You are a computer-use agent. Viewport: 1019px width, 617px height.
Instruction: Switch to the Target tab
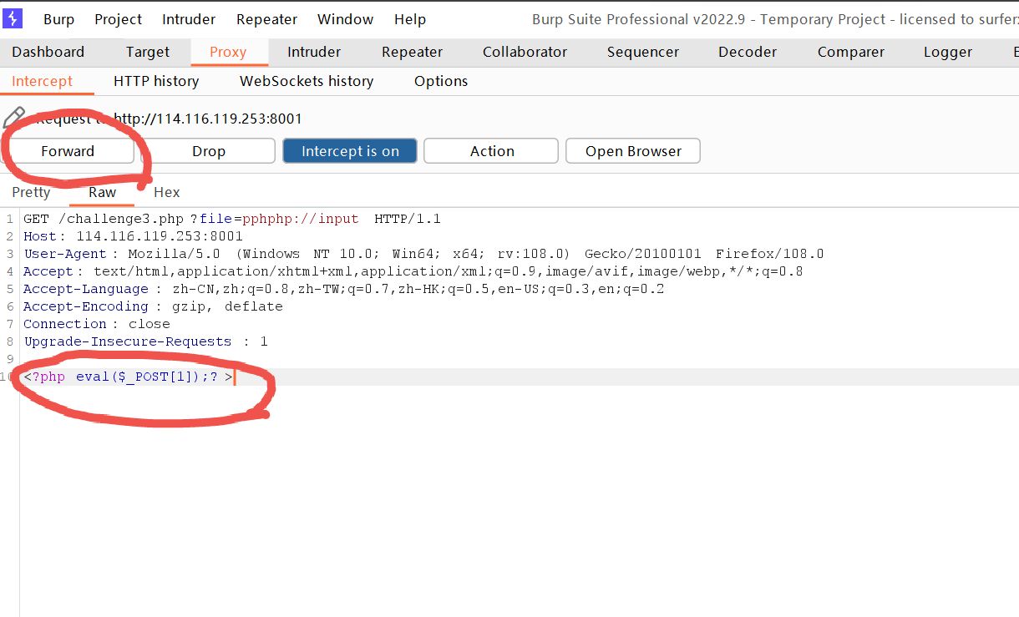(x=148, y=52)
